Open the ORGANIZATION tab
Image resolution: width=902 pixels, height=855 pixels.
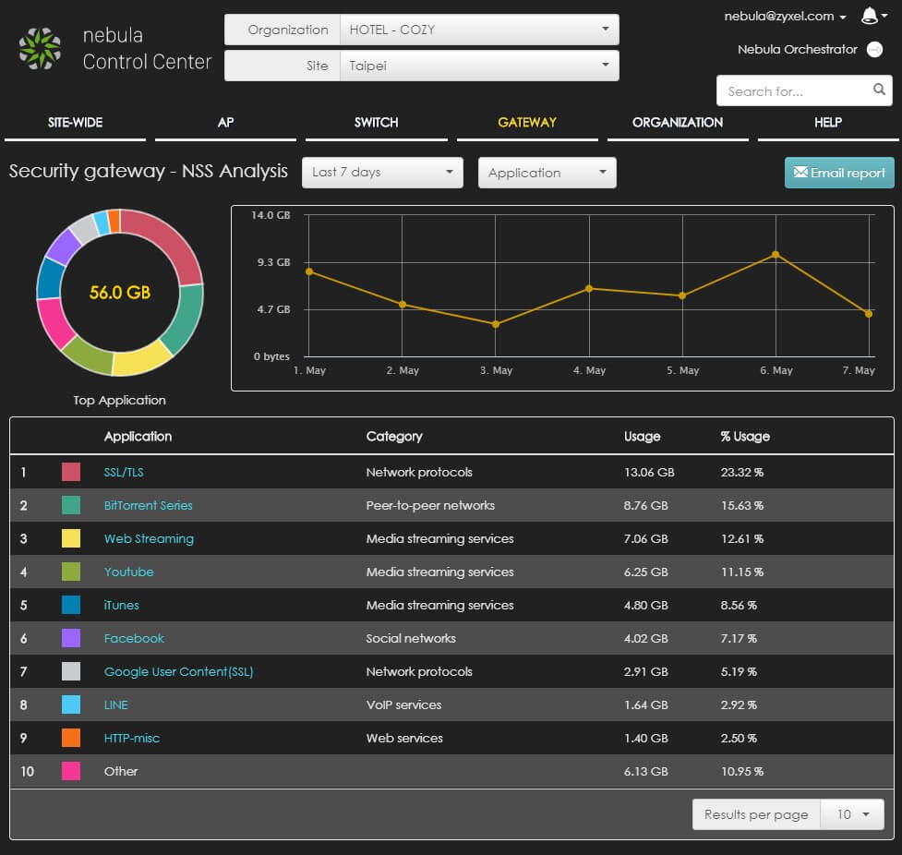coord(678,123)
